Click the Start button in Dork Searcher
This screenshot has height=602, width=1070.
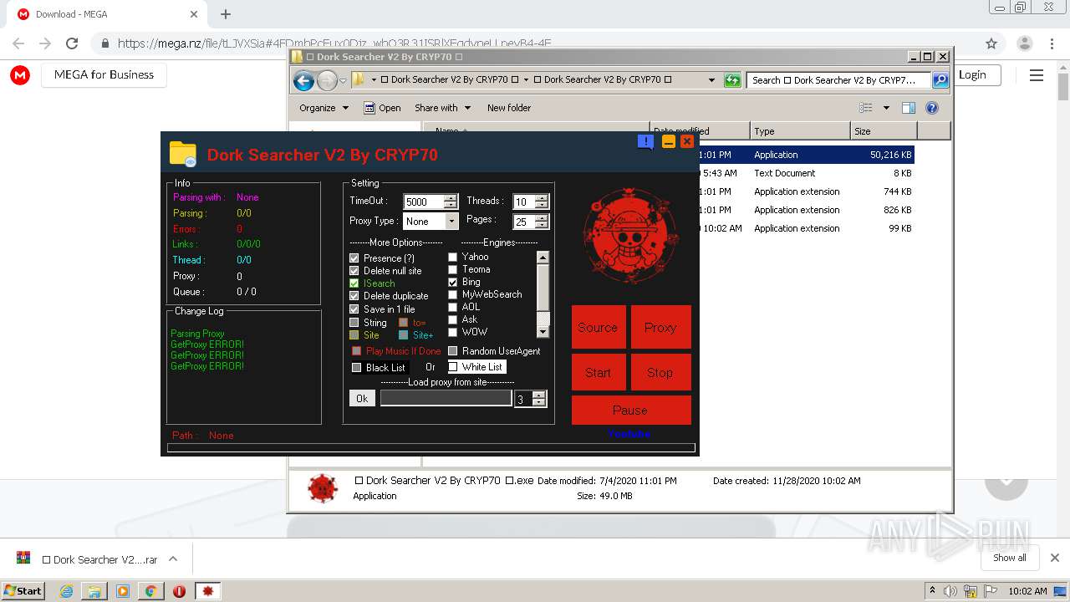598,372
